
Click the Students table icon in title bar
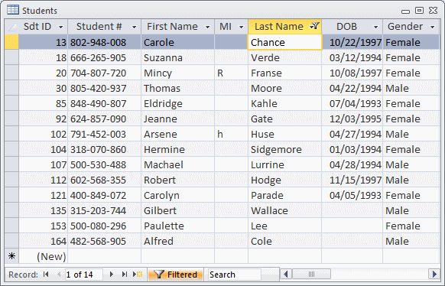tap(13, 10)
